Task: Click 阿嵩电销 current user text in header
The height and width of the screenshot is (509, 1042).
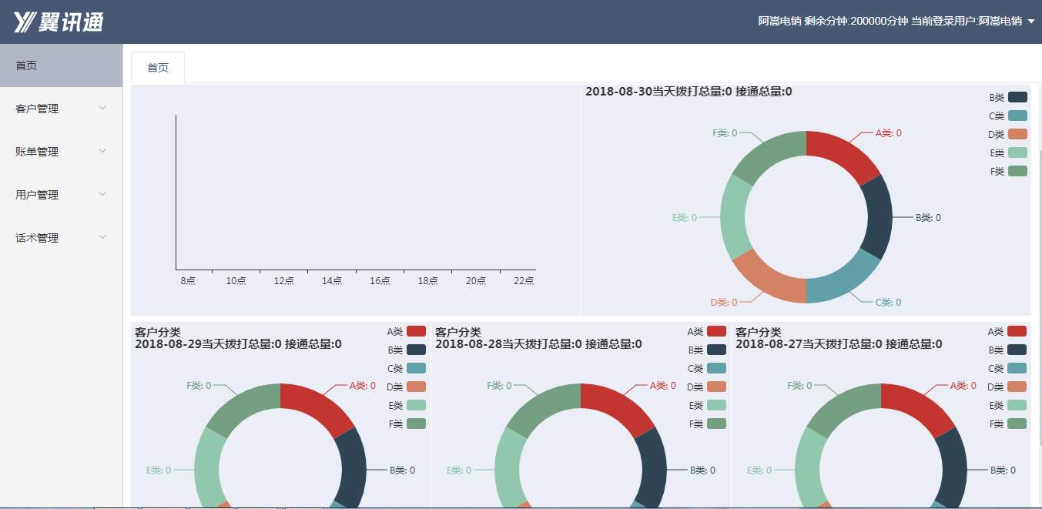Action: tap(1000, 22)
